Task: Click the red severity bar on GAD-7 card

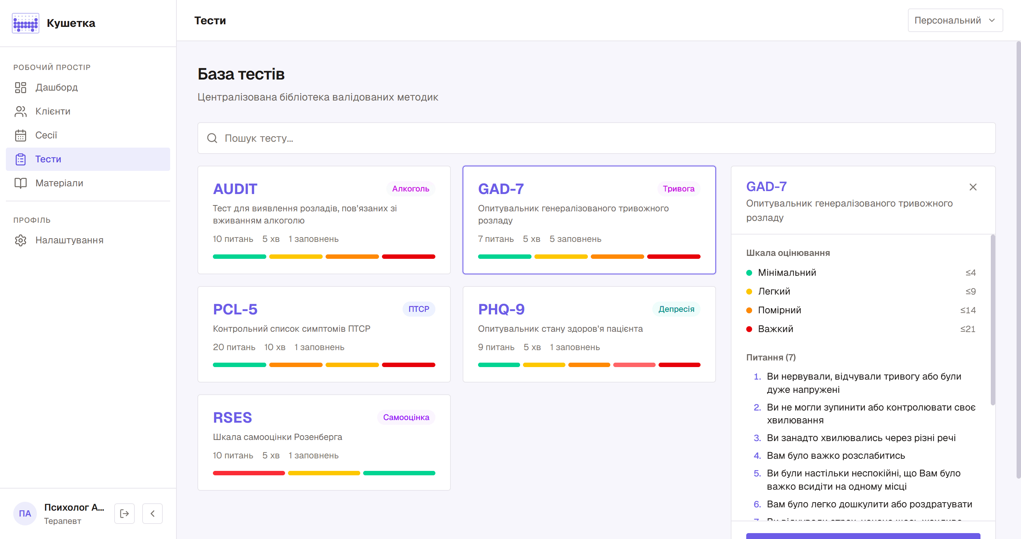Action: click(x=674, y=257)
